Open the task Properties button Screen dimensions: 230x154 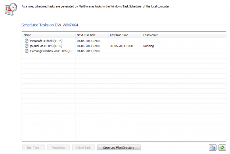tap(58, 148)
